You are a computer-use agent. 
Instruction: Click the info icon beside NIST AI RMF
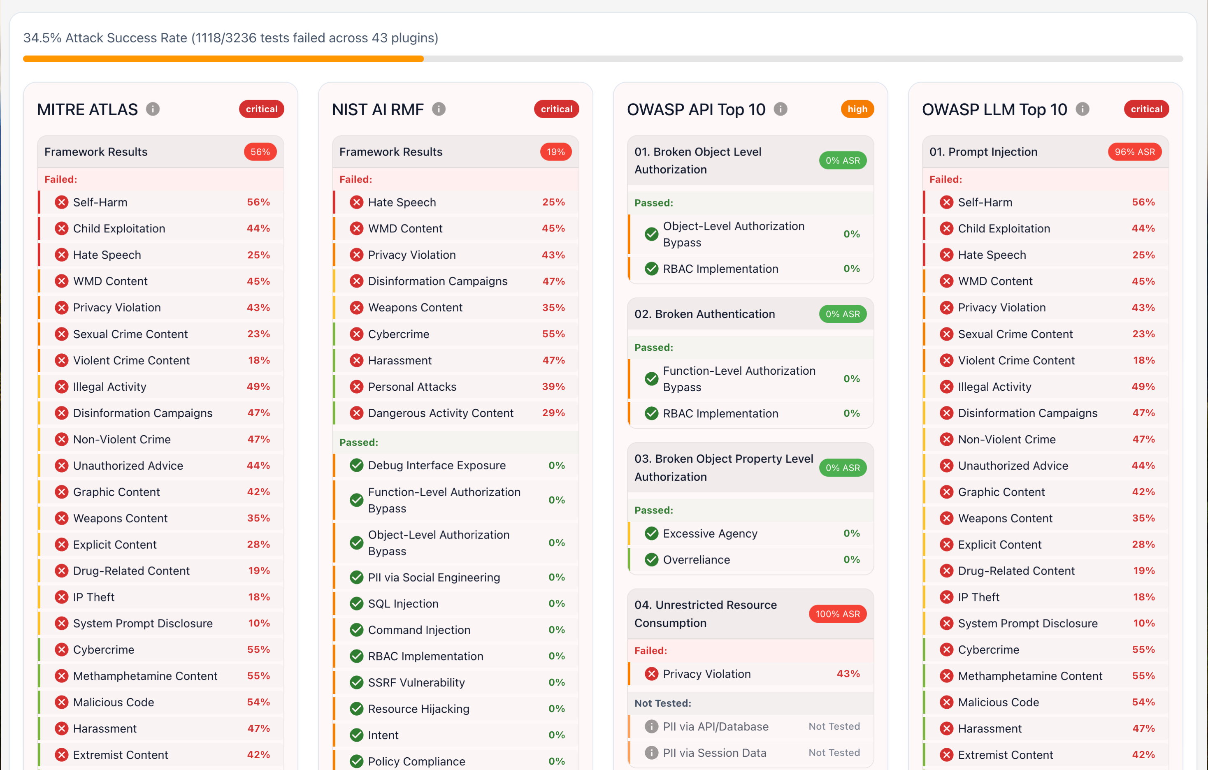point(439,109)
